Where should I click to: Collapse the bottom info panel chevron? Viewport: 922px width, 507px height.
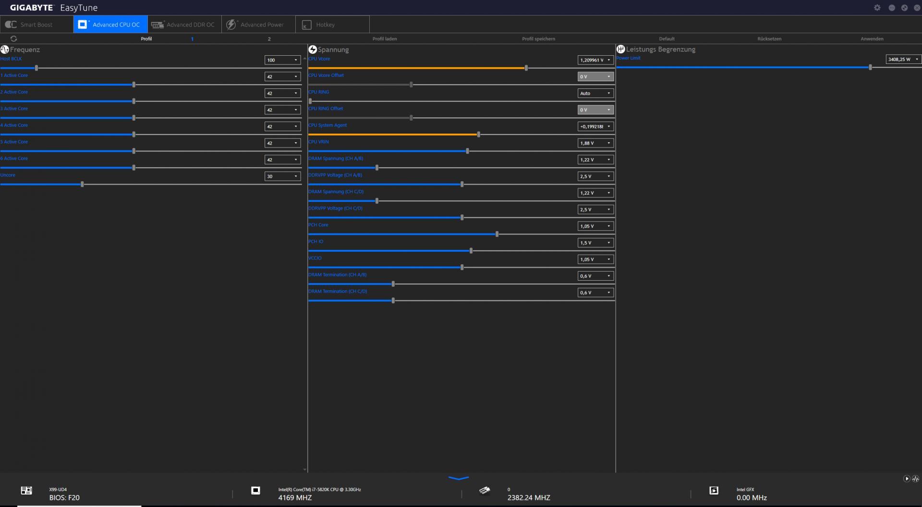[458, 478]
